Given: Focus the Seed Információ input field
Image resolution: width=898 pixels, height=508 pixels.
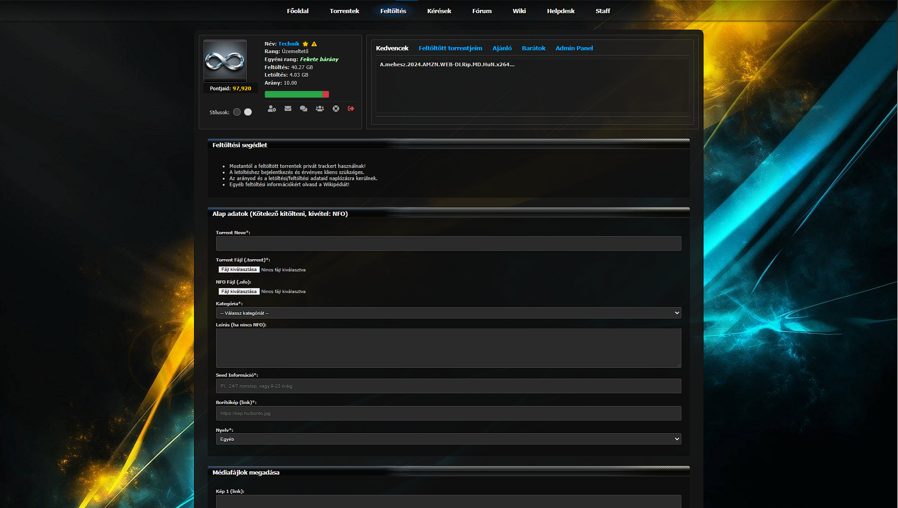Looking at the screenshot, I should tap(448, 386).
